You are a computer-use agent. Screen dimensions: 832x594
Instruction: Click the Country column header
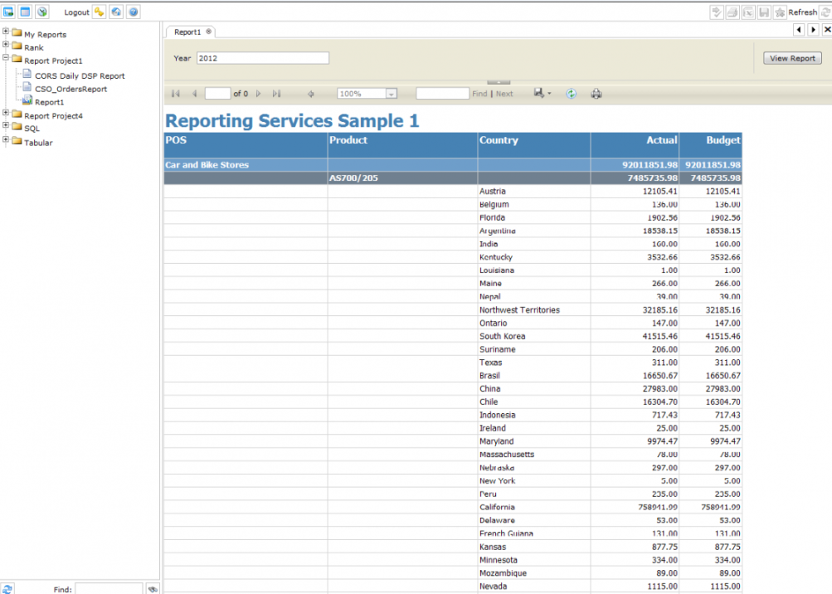click(x=534, y=145)
